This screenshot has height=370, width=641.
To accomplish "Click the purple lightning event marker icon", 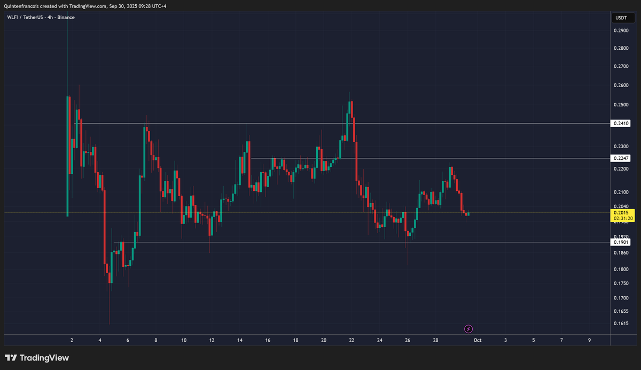I will (468, 329).
